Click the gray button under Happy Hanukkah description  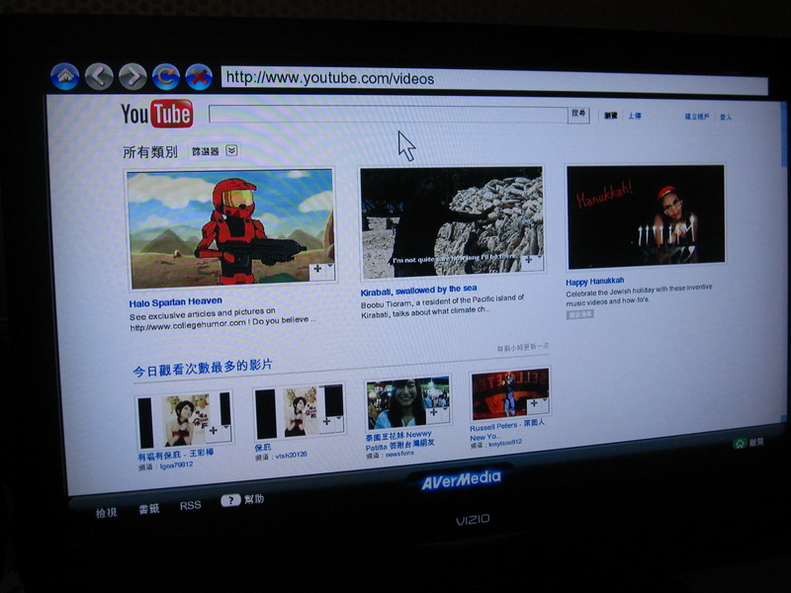click(x=579, y=314)
